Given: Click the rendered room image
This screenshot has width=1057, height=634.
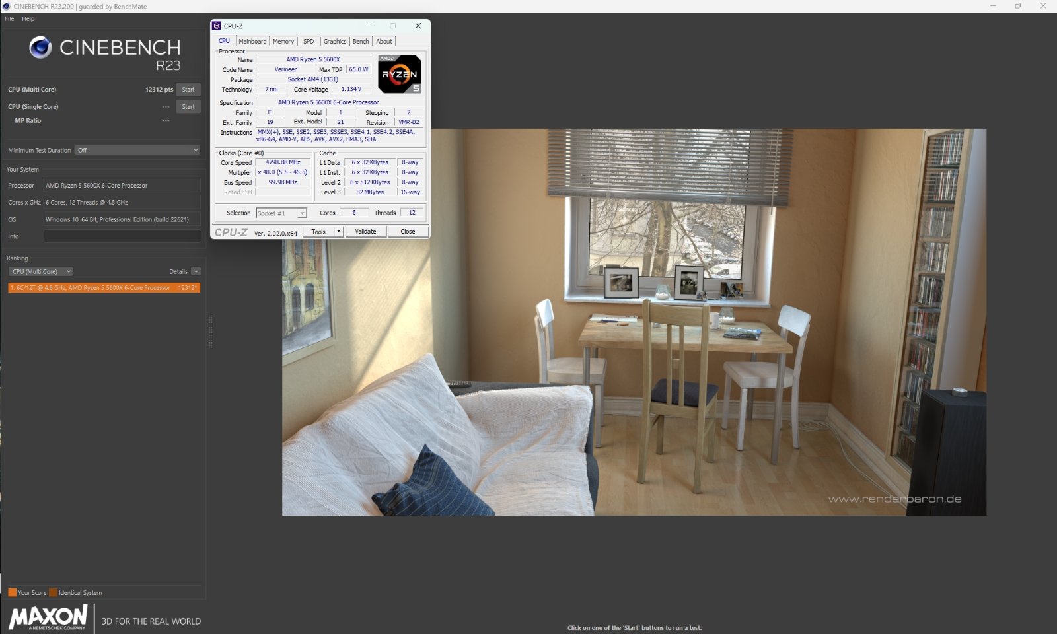Looking at the screenshot, I should pos(634,322).
